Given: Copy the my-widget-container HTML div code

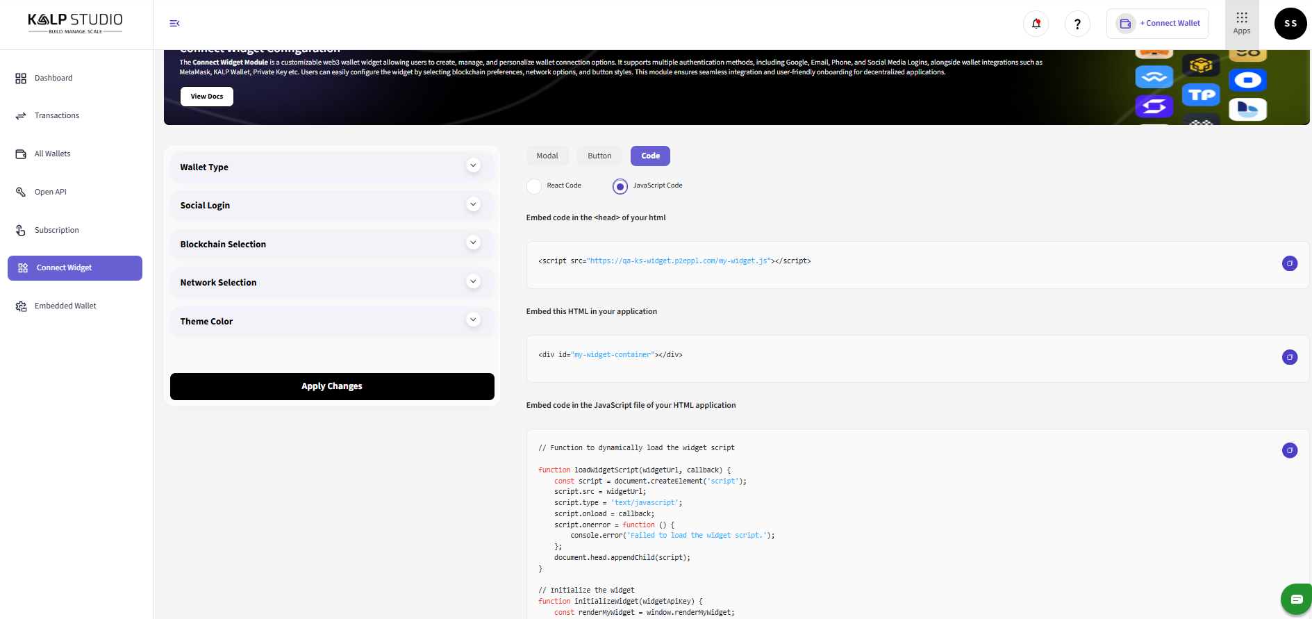Looking at the screenshot, I should click(1289, 357).
